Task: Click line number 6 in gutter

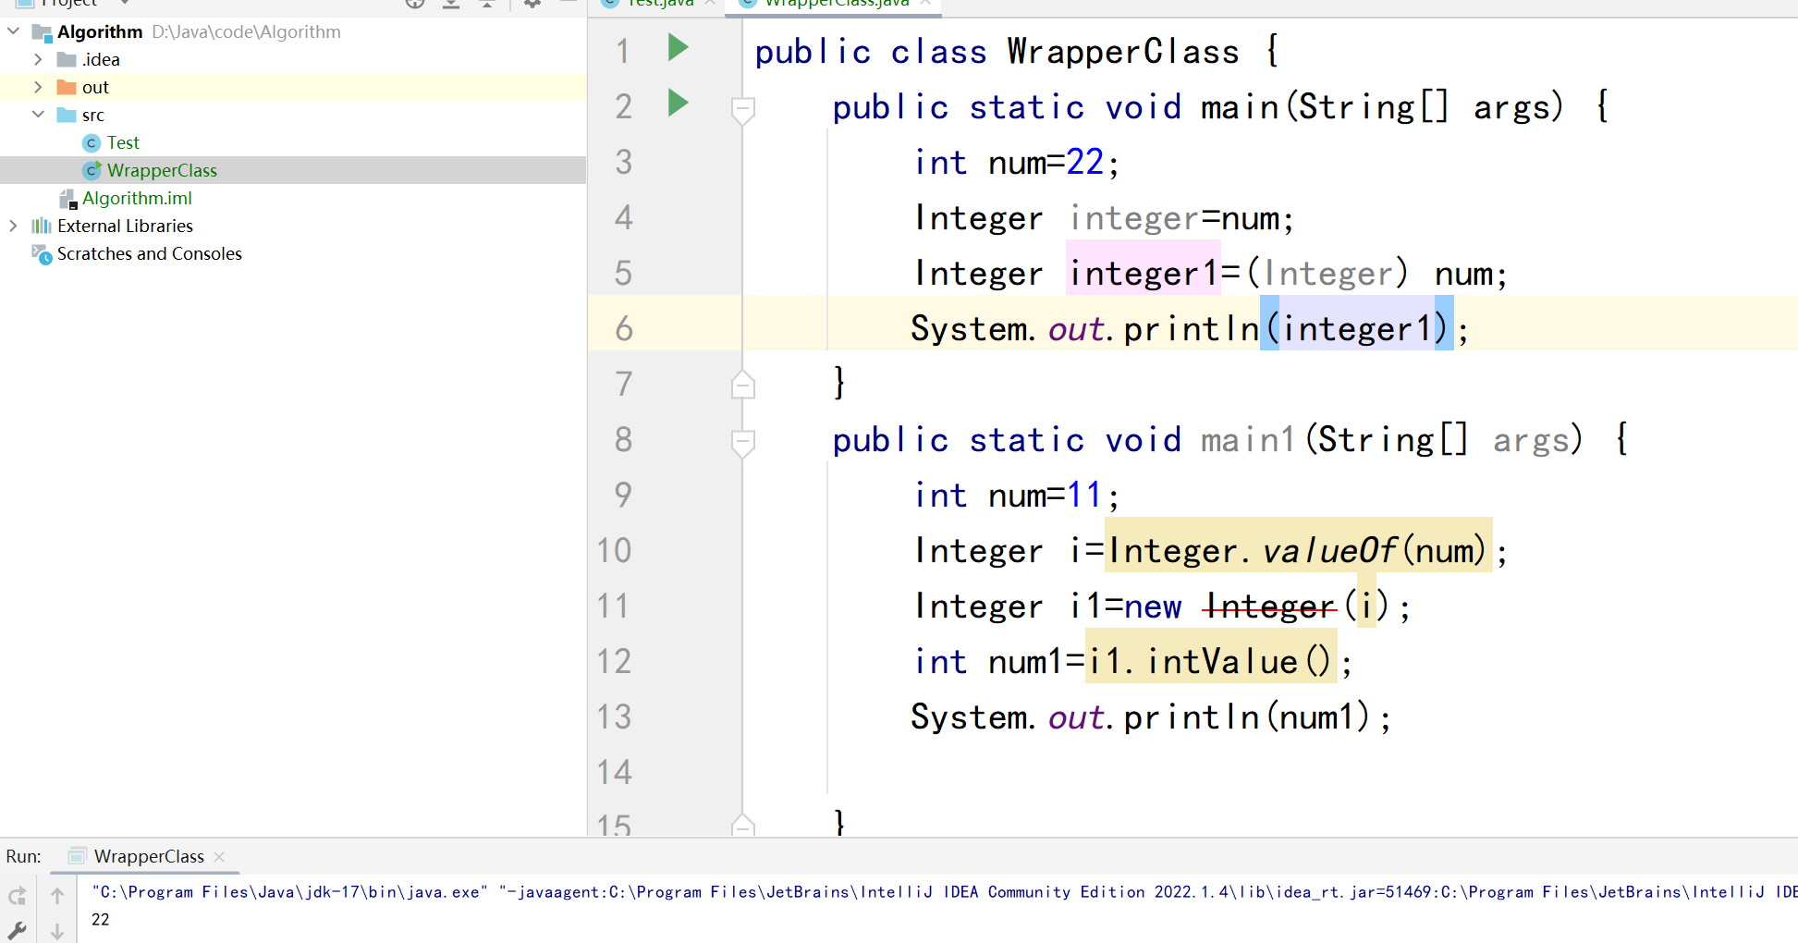Action: point(624,328)
